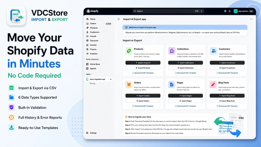Click the blue Customers people icon
This screenshot has width=261, height=147.
pos(213,51)
